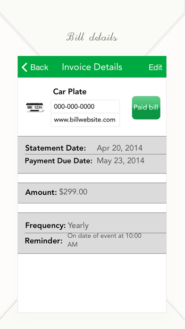Select the Reminder label
The height and width of the screenshot is (329, 185).
(43, 241)
